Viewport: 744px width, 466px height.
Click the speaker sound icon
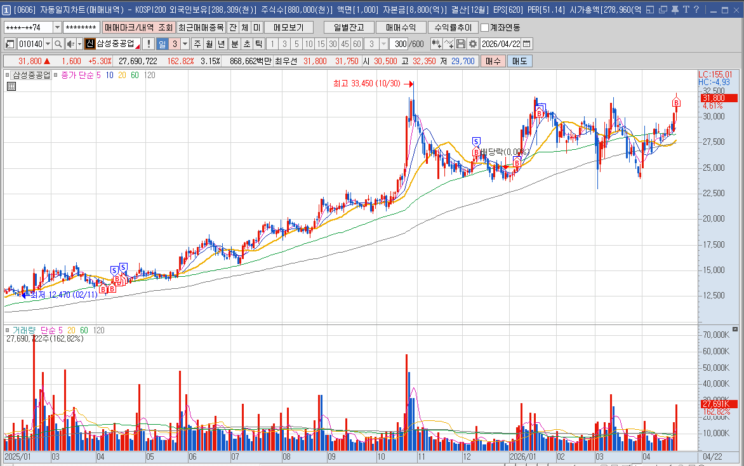70,44
